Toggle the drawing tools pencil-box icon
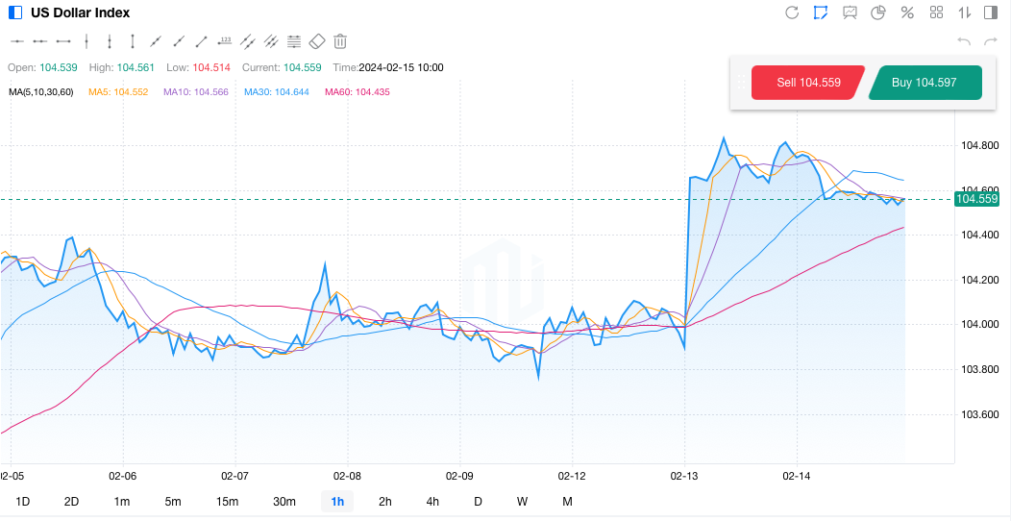 [x=821, y=12]
